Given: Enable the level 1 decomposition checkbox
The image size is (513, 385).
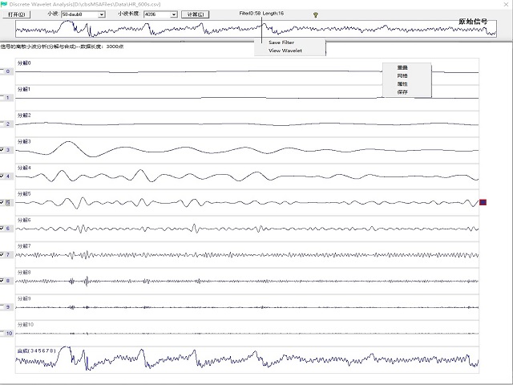Looking at the screenshot, I should [2, 97].
